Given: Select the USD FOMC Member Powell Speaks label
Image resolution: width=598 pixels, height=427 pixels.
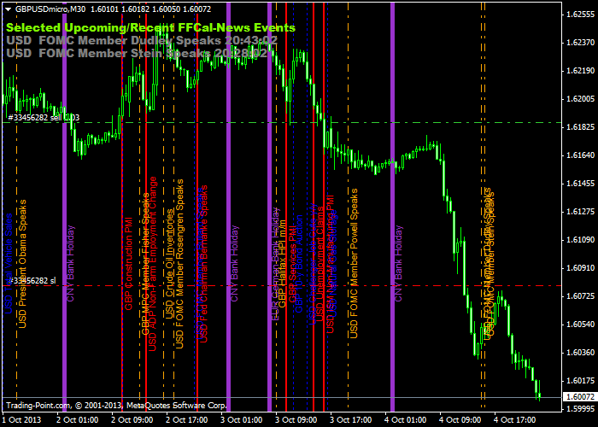Looking at the screenshot, I should [354, 263].
